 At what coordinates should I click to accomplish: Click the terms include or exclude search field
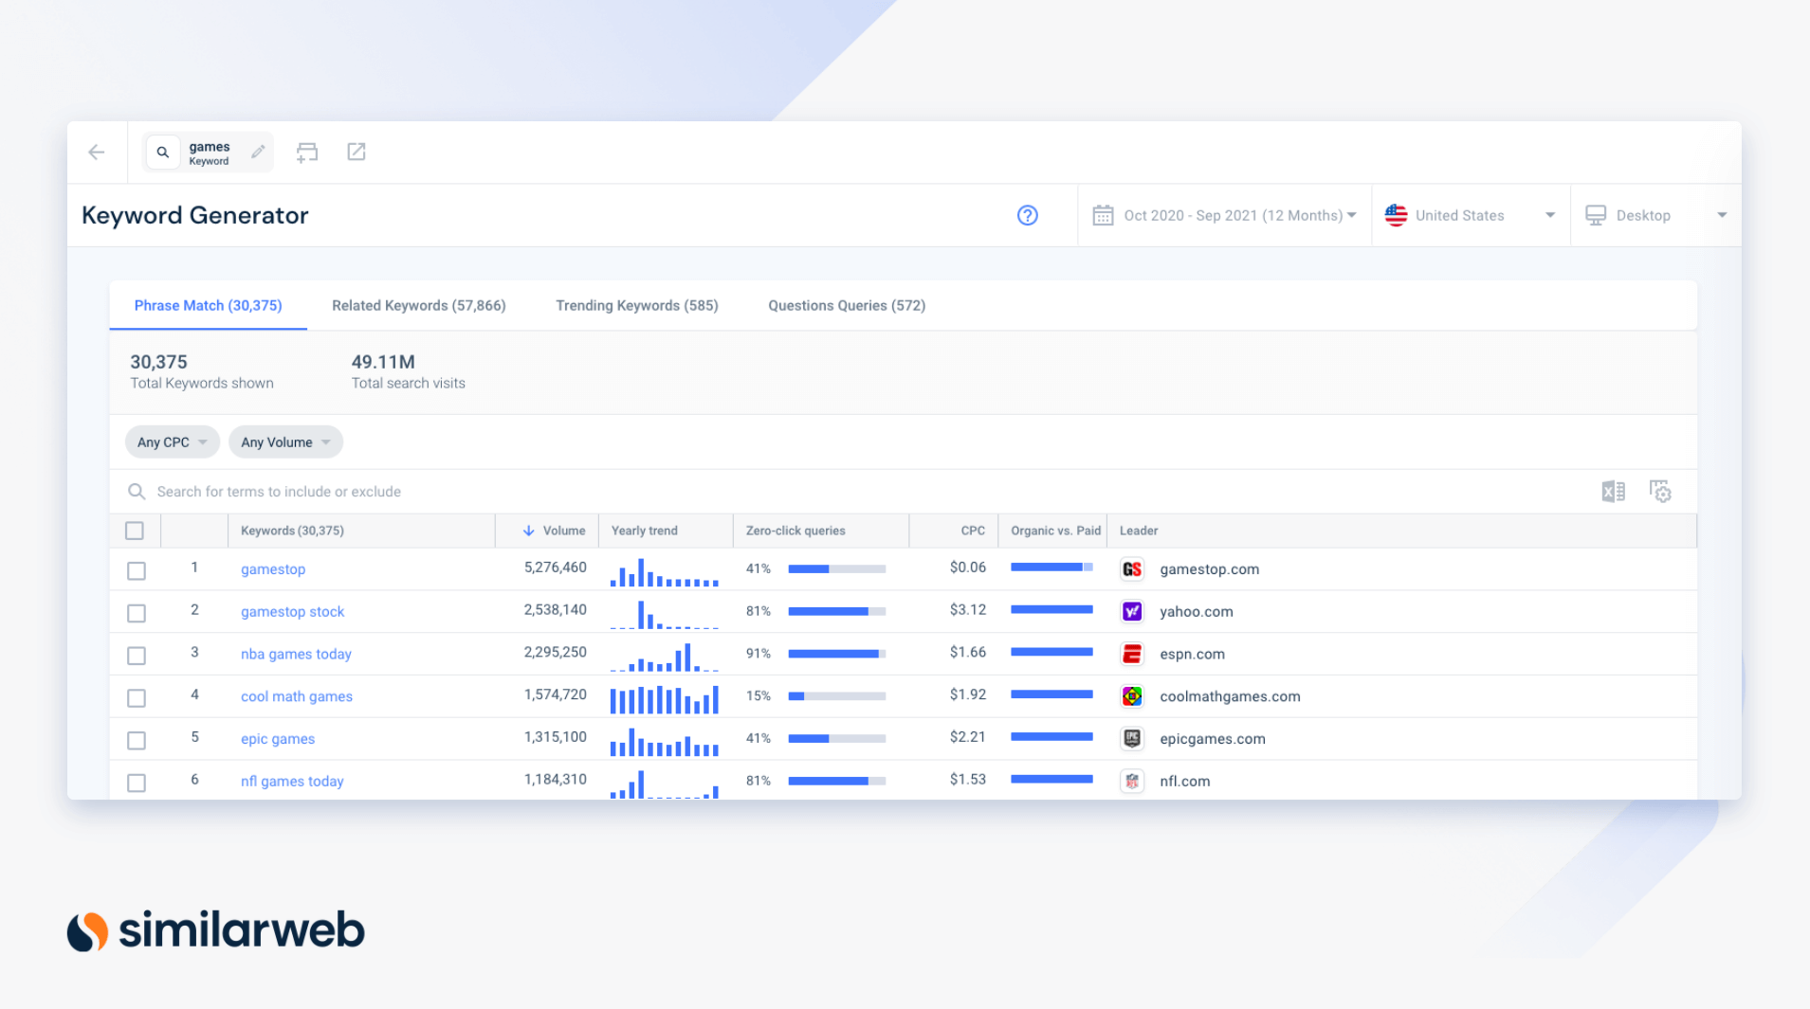pyautogui.click(x=279, y=491)
